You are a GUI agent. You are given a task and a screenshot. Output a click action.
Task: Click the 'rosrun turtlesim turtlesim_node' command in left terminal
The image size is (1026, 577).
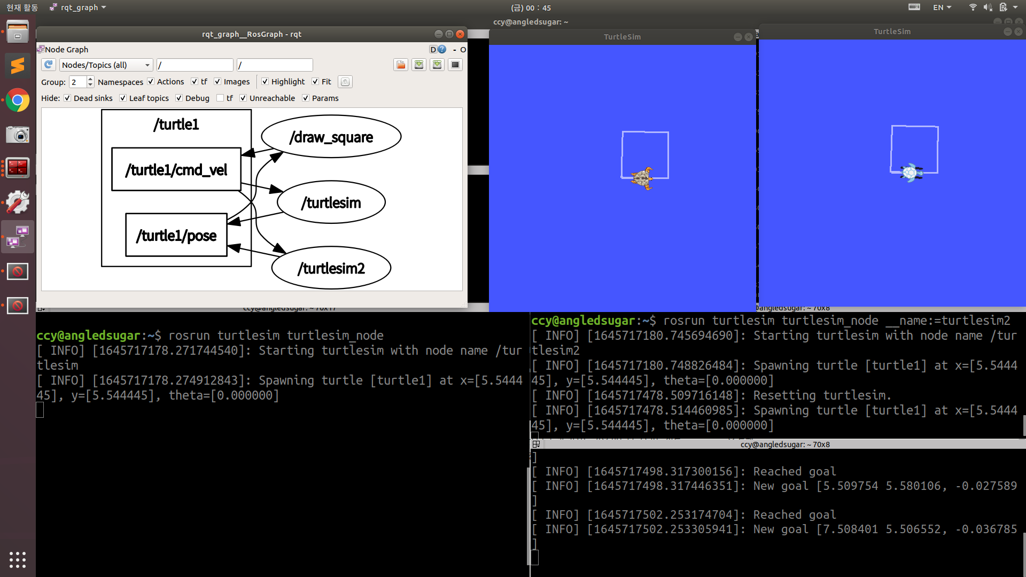point(276,336)
